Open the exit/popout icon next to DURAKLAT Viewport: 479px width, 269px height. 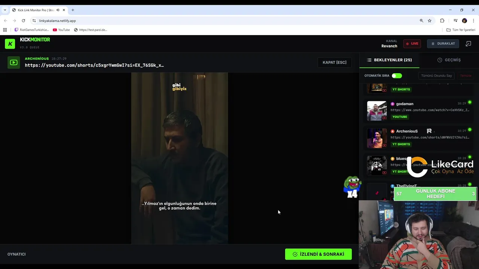pyautogui.click(x=468, y=44)
